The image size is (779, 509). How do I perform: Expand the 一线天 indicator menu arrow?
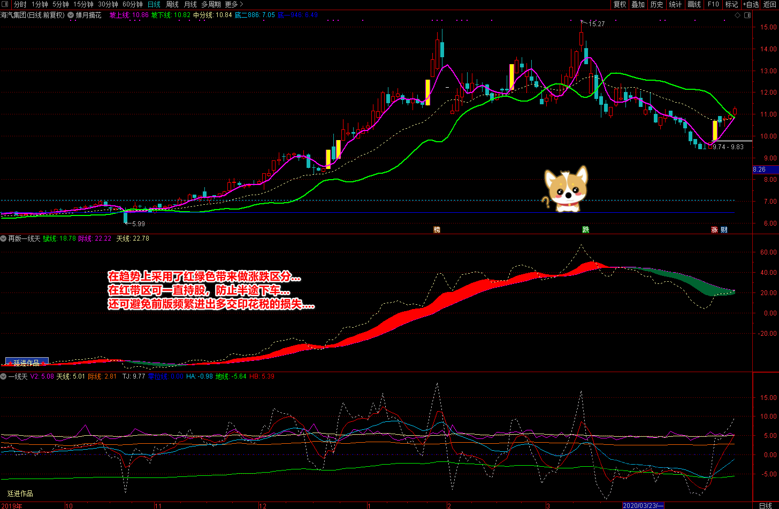point(4,376)
